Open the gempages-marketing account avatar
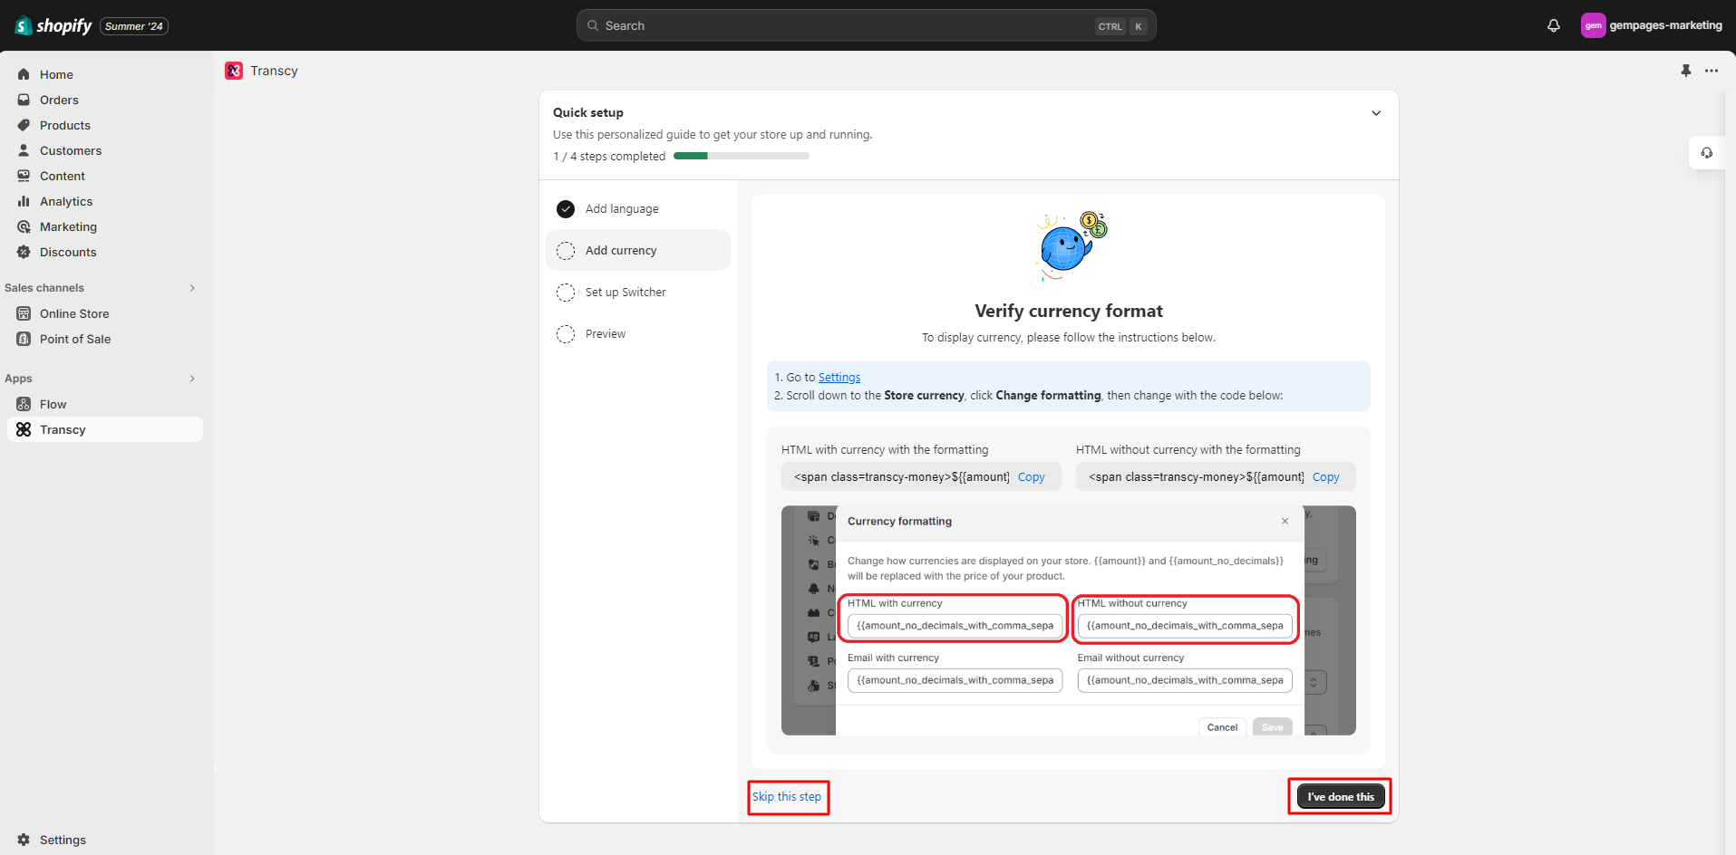 point(1593,25)
